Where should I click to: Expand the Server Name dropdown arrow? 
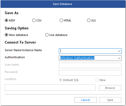pos(119,51)
